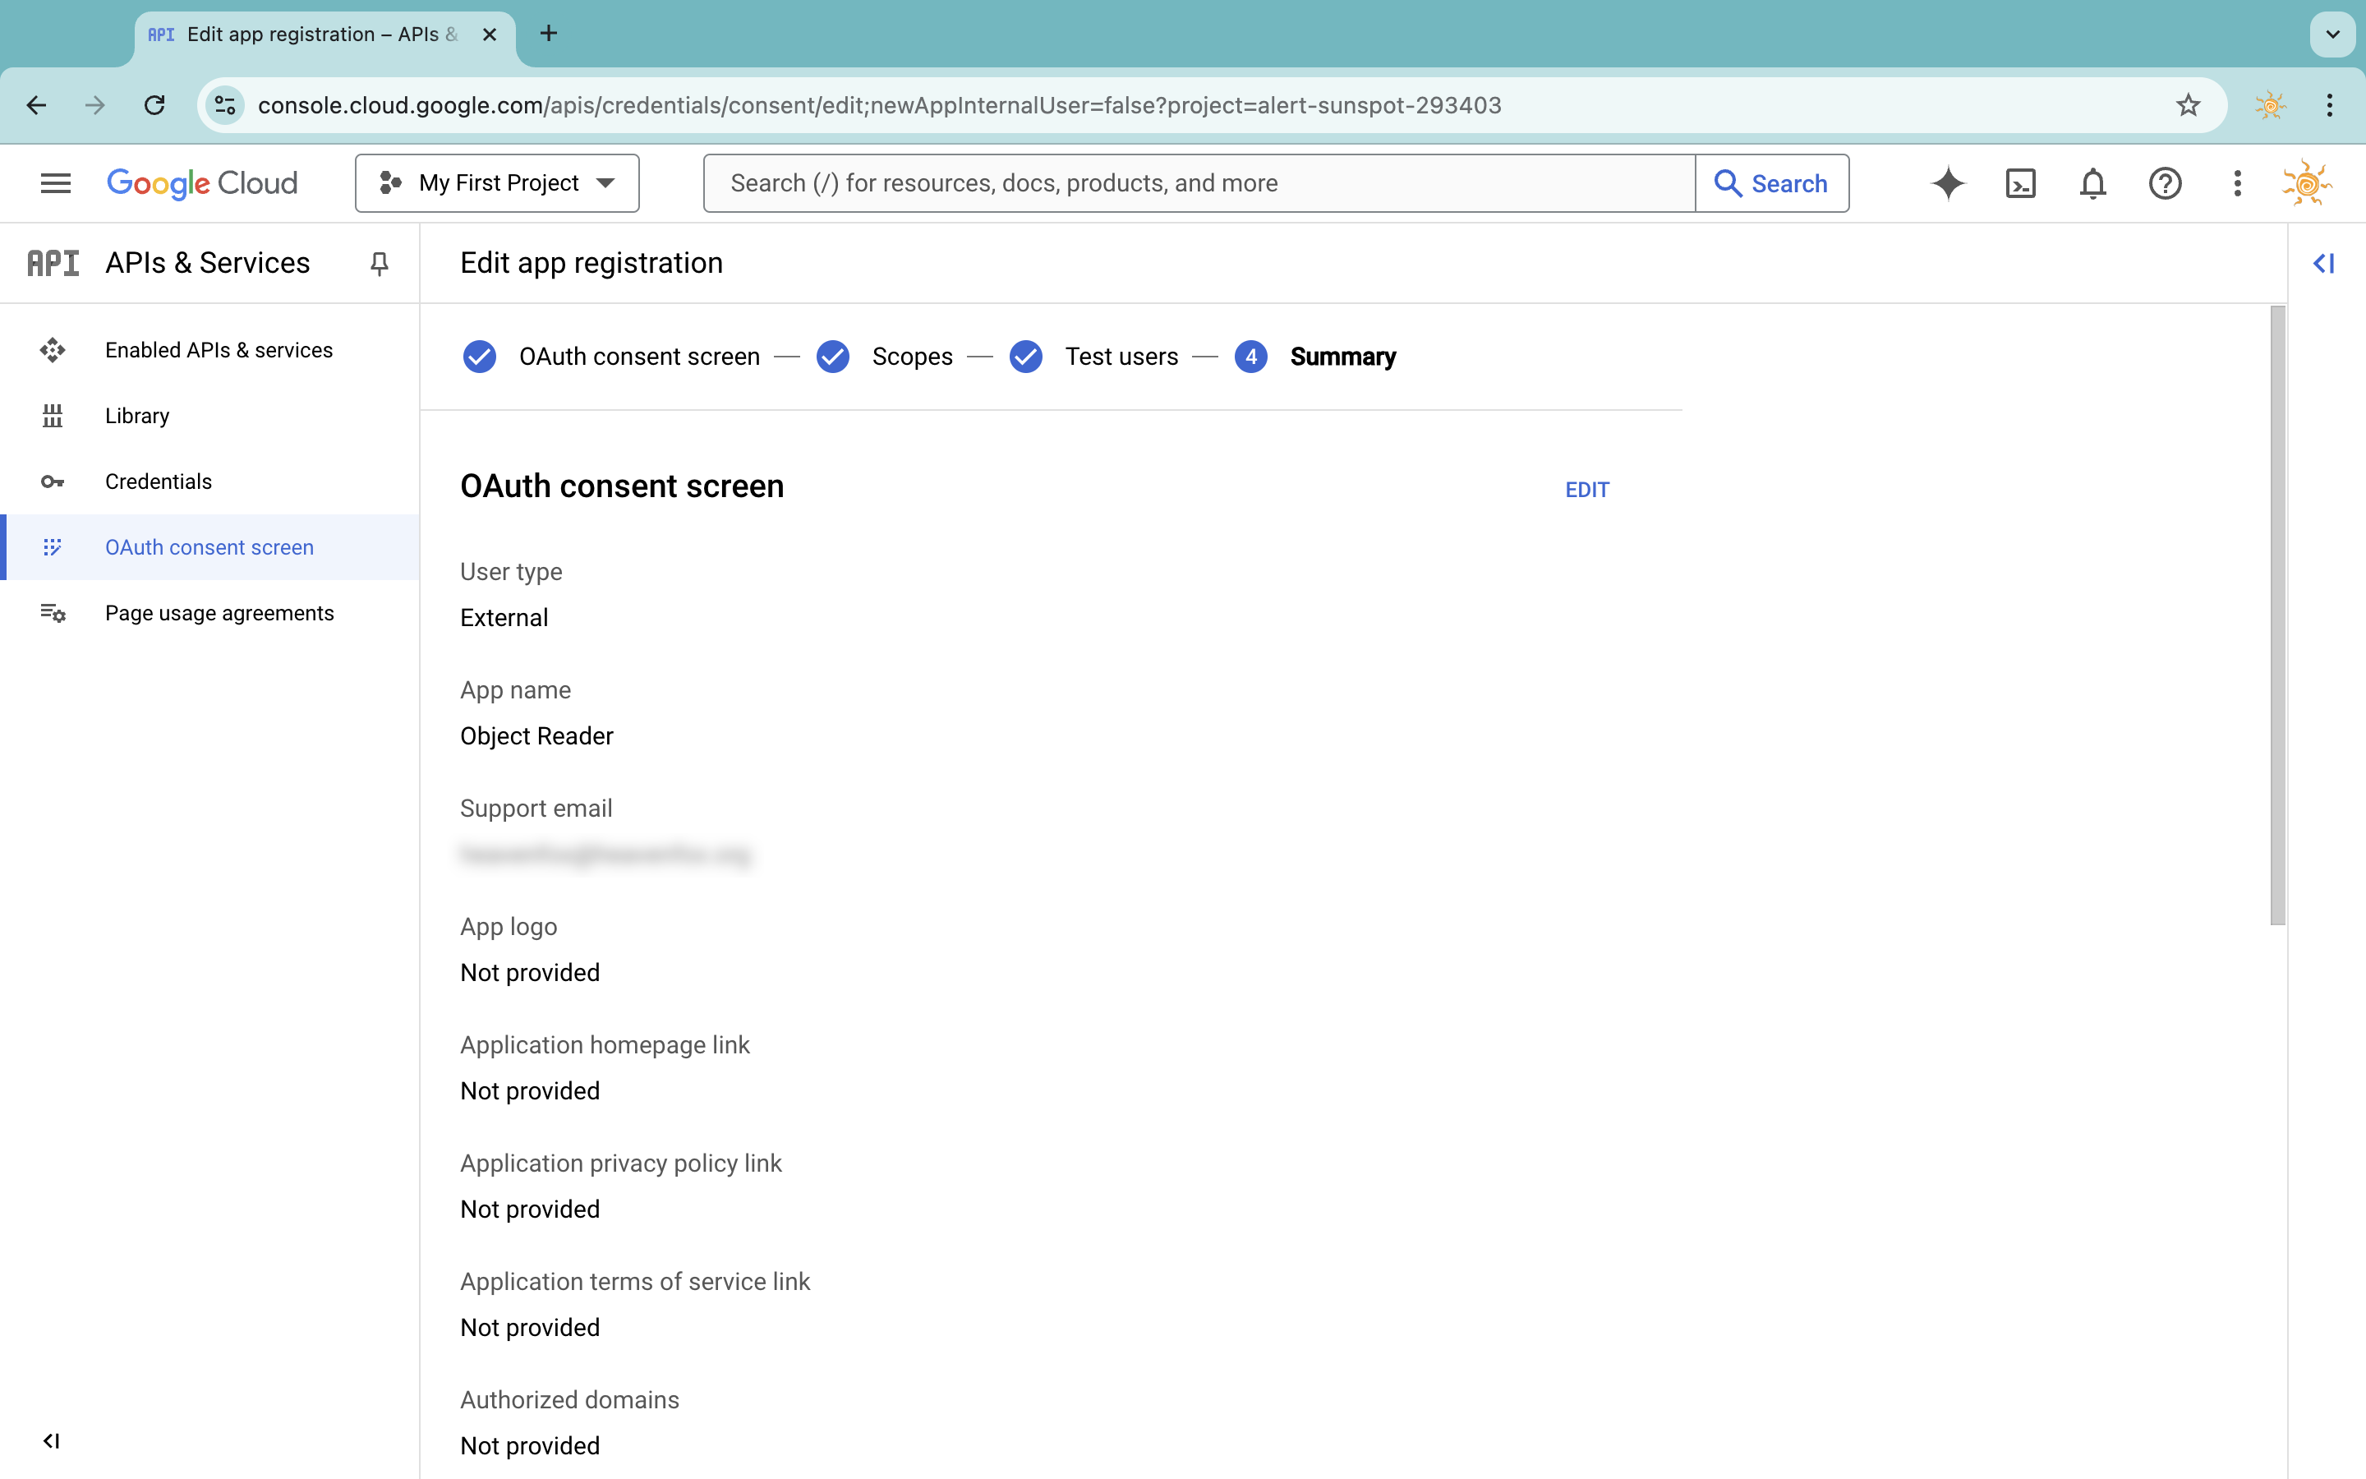This screenshot has width=2366, height=1479.
Task: Open the help menu
Action: click(2164, 183)
